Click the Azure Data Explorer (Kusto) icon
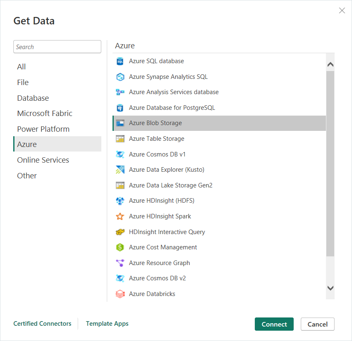 (x=120, y=170)
